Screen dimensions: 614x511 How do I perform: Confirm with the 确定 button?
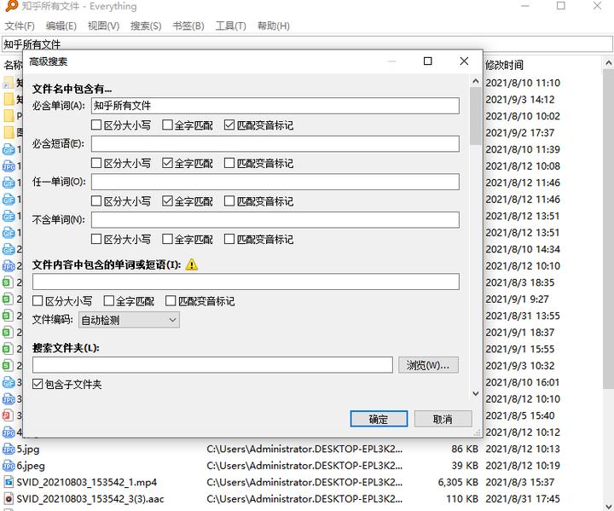tap(379, 419)
